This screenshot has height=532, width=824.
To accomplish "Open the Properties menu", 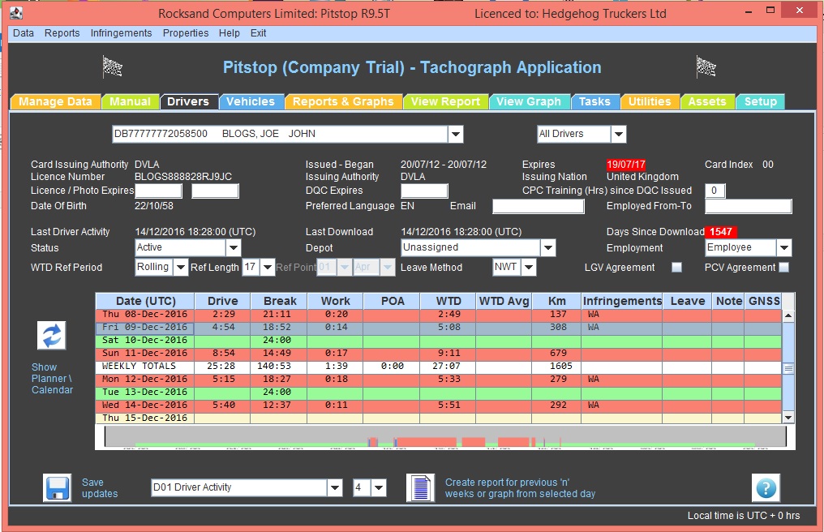I will [186, 33].
